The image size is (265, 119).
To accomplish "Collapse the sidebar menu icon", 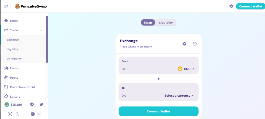I will pyautogui.click(x=6, y=6).
